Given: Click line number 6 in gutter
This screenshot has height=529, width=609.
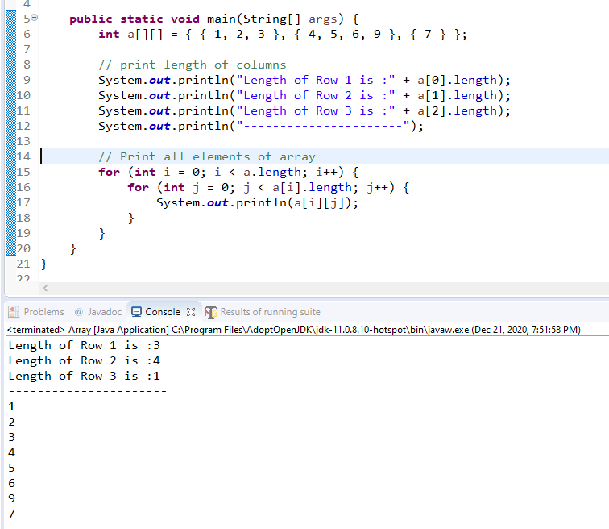Looking at the screenshot, I should point(27,34).
